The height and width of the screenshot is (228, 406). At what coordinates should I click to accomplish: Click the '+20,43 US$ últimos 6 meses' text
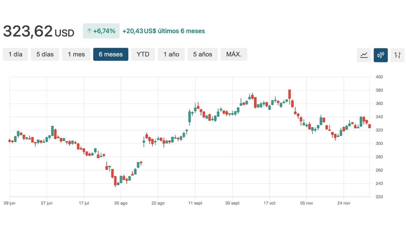[164, 31]
